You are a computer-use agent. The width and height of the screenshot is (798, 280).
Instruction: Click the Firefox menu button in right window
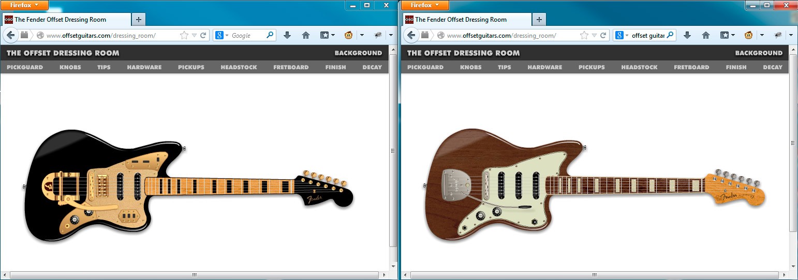(x=425, y=5)
